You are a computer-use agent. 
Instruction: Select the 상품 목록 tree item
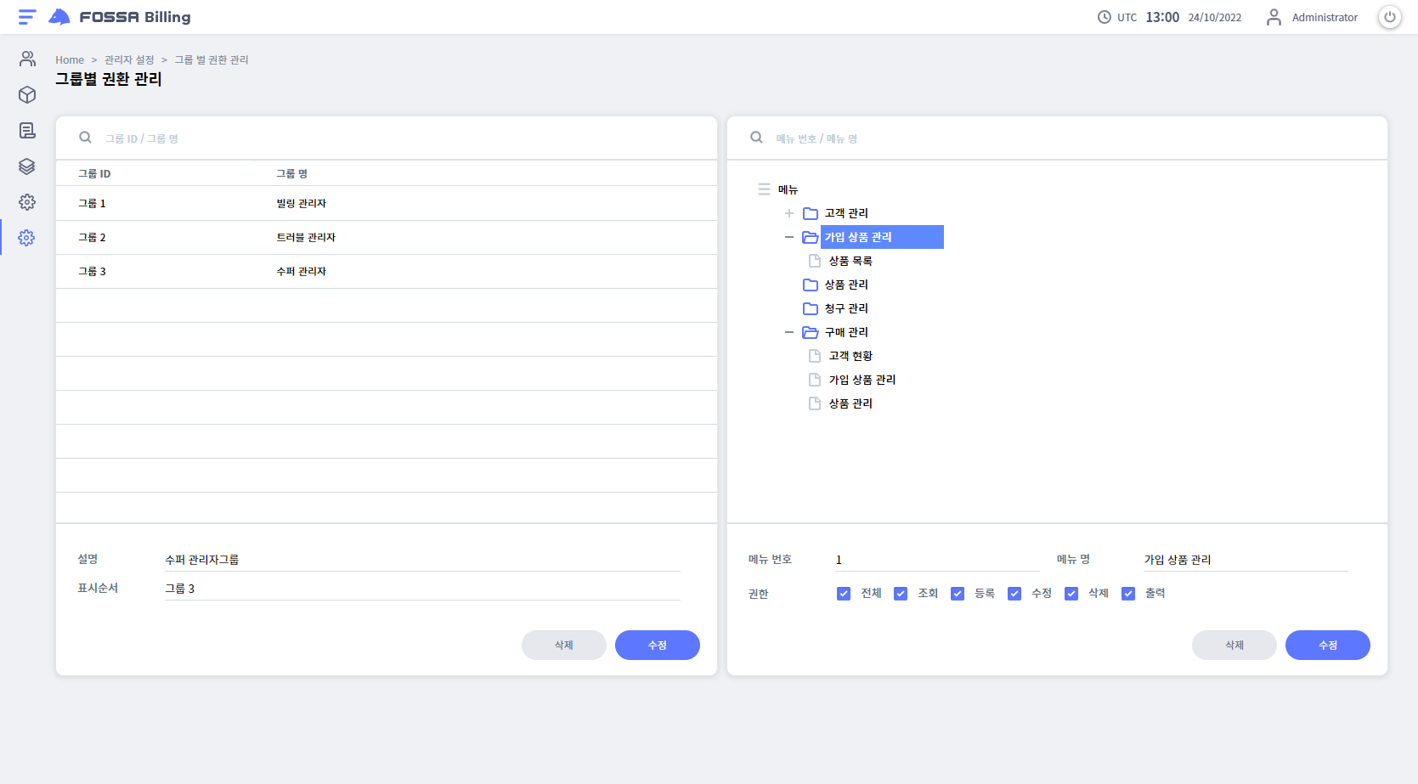(850, 261)
